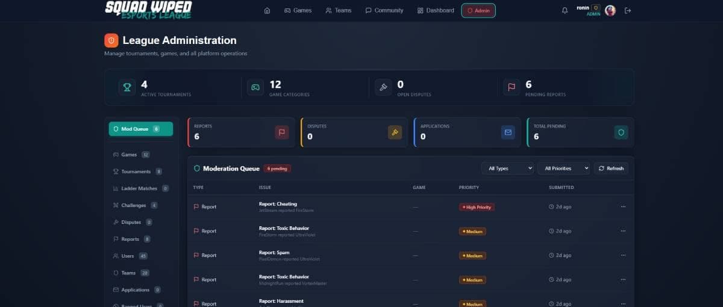
Task: Click the Total Pending shield icon
Action: pyautogui.click(x=621, y=132)
